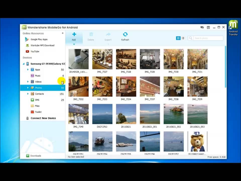241x181 pixels.
Task: Click the 20110821_003 file name
Action: point(197,127)
